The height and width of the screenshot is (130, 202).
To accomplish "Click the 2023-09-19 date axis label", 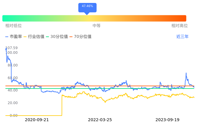I will [x=167, y=120].
